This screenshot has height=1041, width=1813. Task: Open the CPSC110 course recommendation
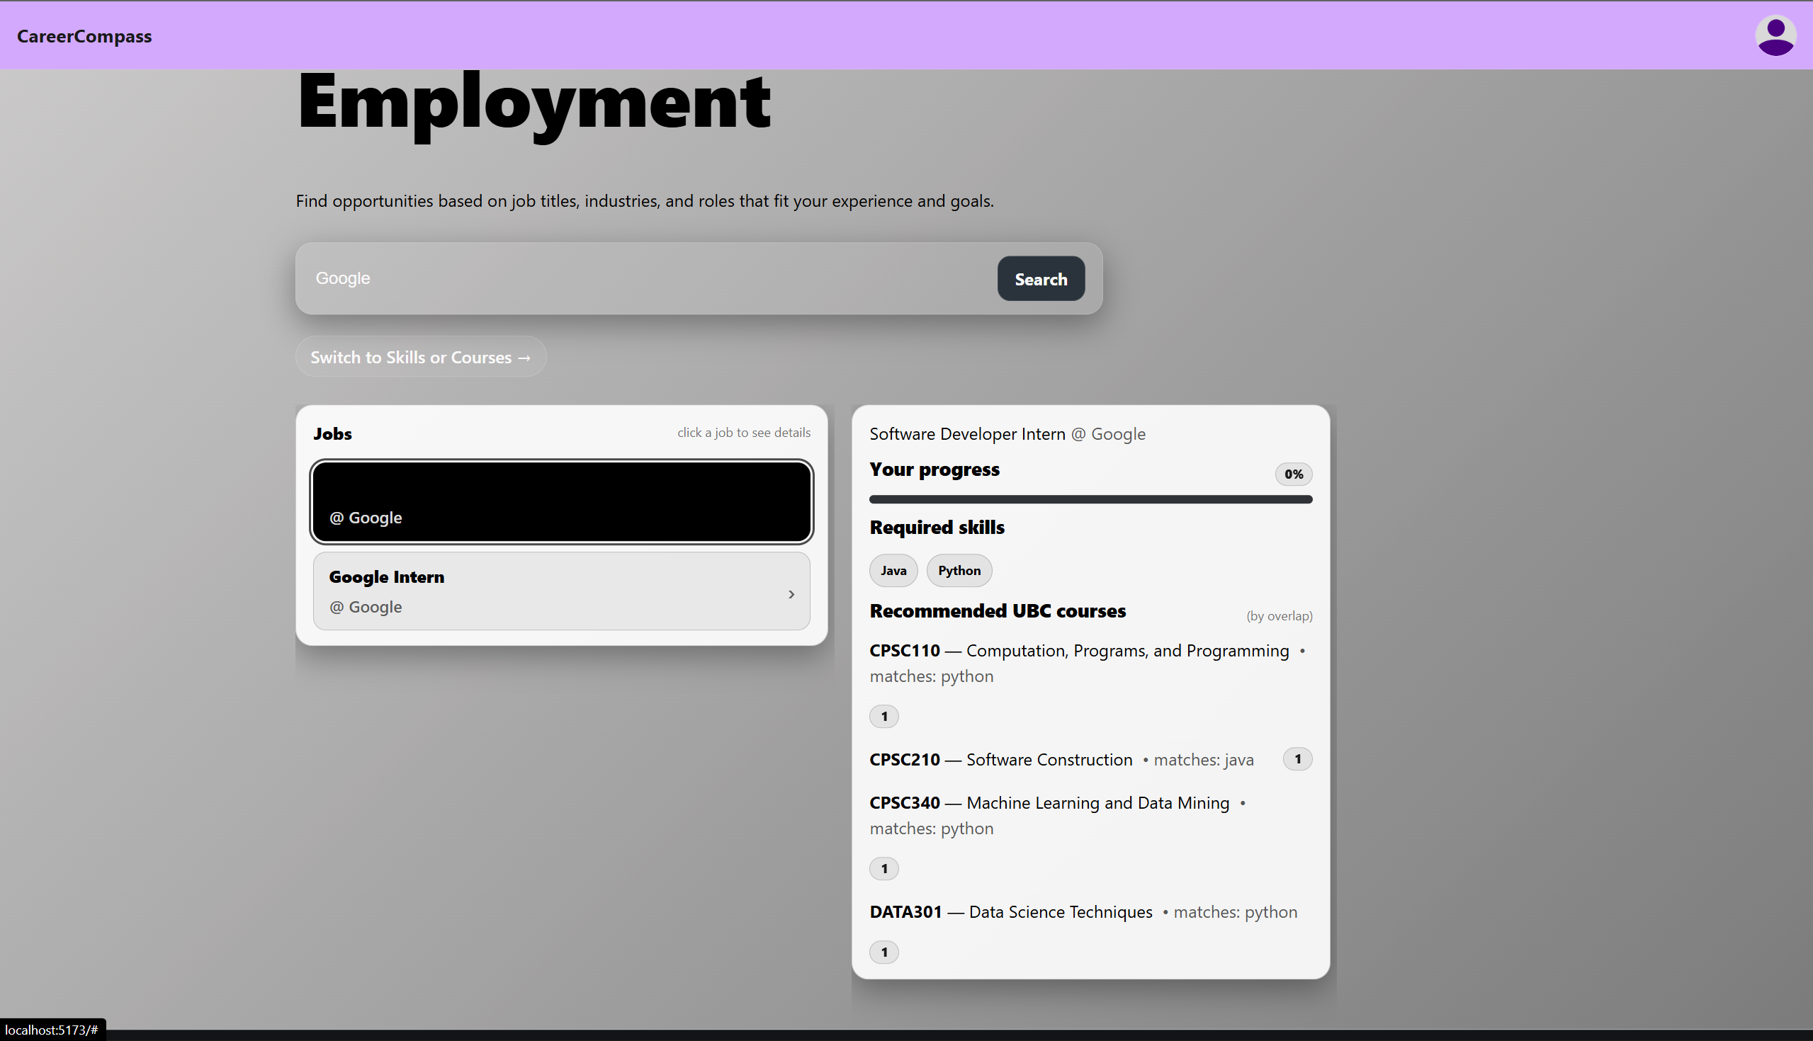tap(1078, 651)
